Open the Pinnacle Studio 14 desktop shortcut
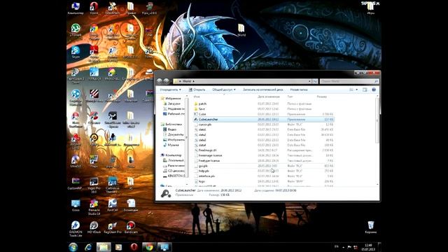The image size is (448, 252). coord(94,207)
